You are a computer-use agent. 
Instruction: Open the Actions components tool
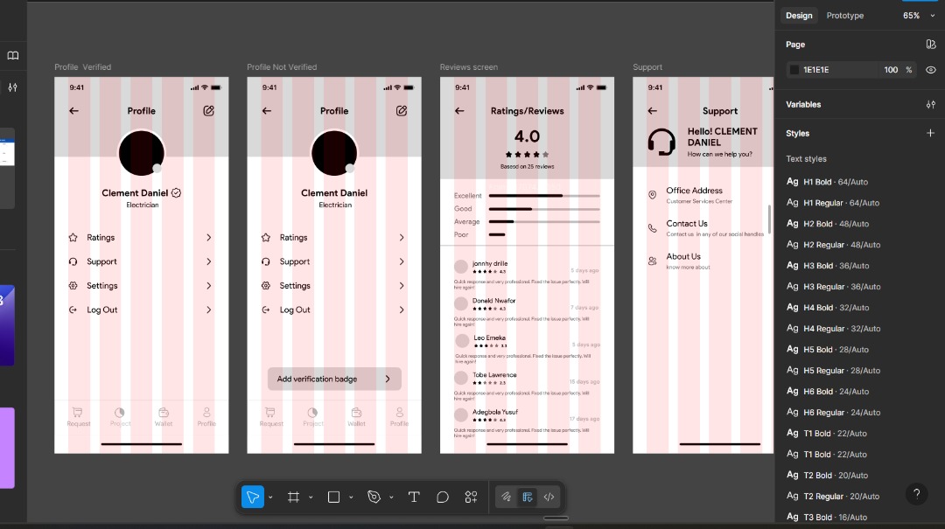(471, 497)
